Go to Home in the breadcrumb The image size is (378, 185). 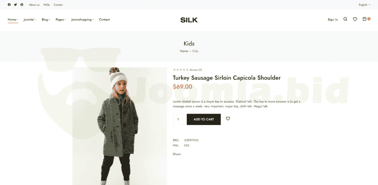(x=184, y=51)
